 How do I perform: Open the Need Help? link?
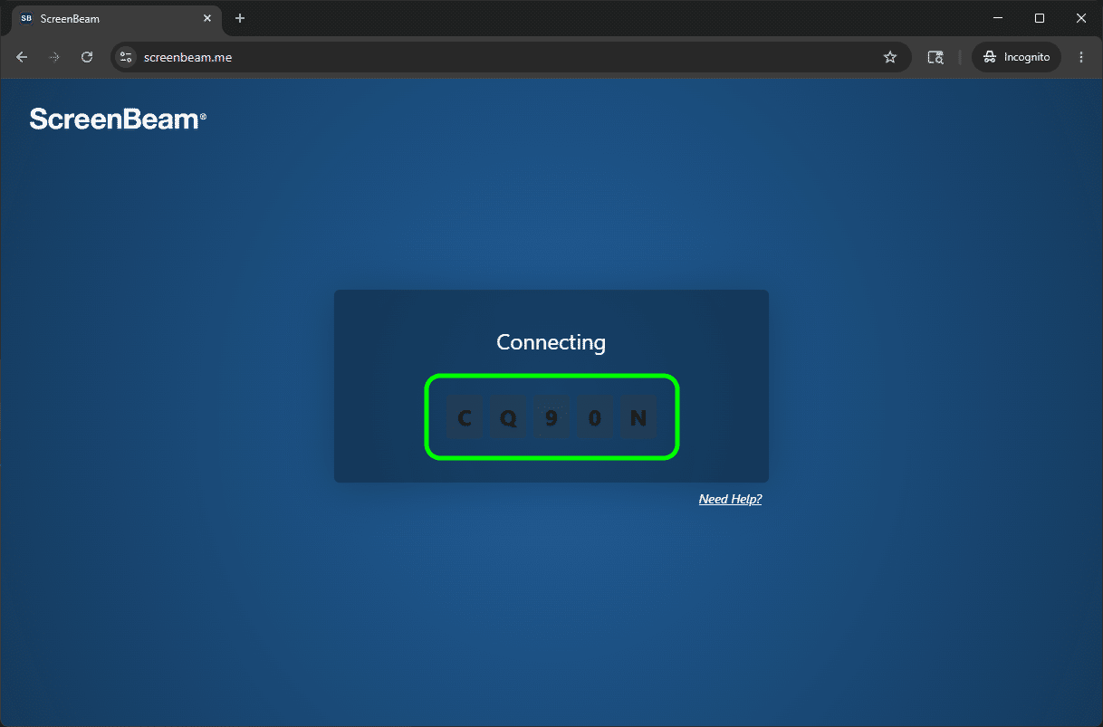point(730,499)
